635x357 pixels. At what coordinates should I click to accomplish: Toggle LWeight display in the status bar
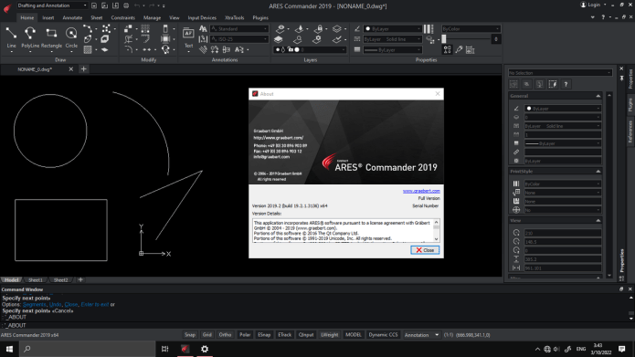click(329, 335)
